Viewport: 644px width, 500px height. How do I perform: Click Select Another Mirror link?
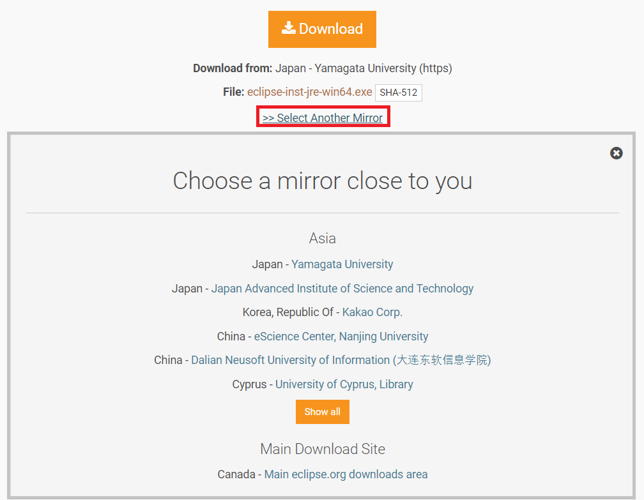pyautogui.click(x=323, y=117)
